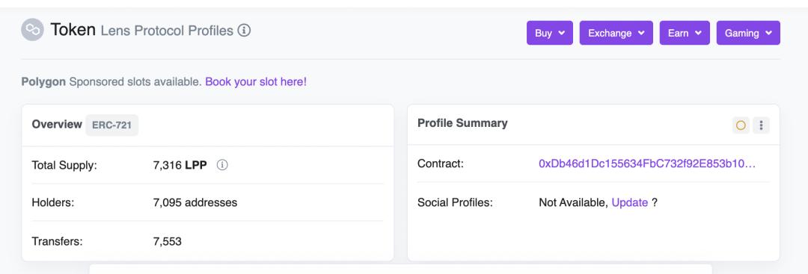The width and height of the screenshot is (808, 274).
Task: Click the Profile Summary heading
Action: pos(462,123)
